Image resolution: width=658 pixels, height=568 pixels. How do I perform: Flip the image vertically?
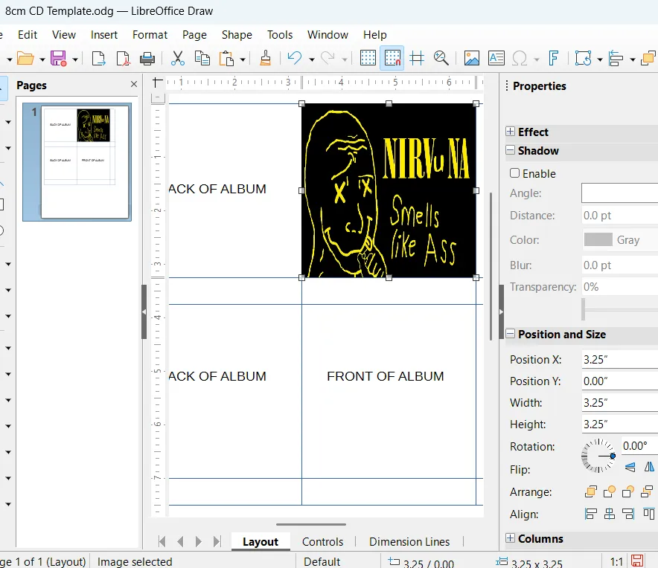point(630,467)
